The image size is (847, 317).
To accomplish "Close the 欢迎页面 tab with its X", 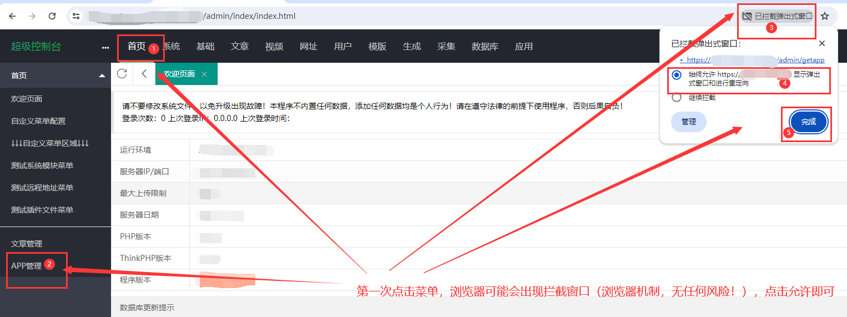I will pyautogui.click(x=204, y=74).
